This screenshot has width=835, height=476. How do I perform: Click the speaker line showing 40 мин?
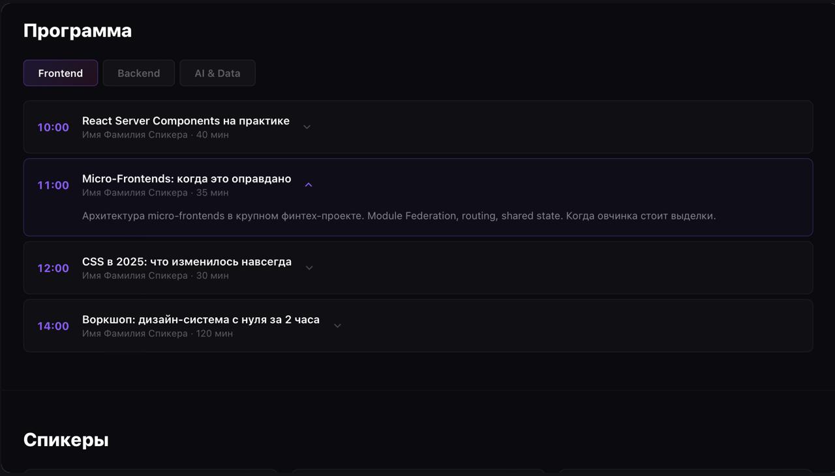point(155,135)
